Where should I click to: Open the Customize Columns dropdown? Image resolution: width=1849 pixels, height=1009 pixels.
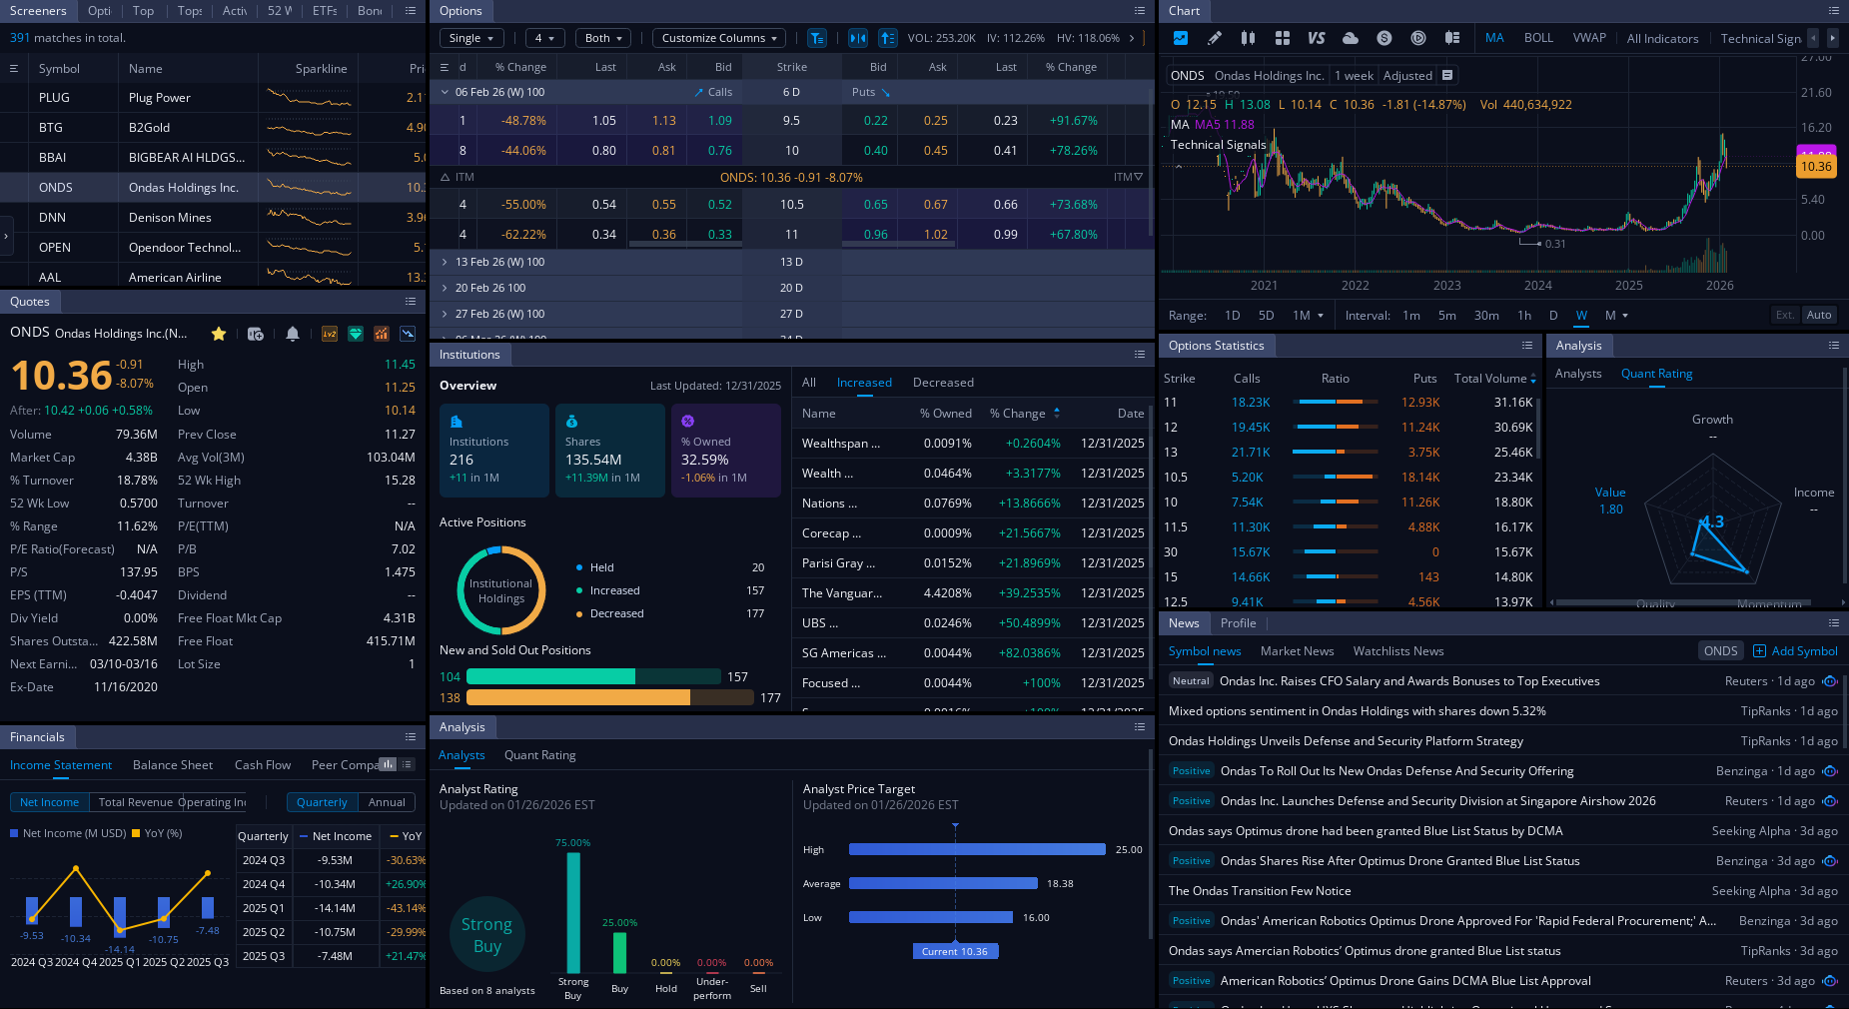(718, 38)
